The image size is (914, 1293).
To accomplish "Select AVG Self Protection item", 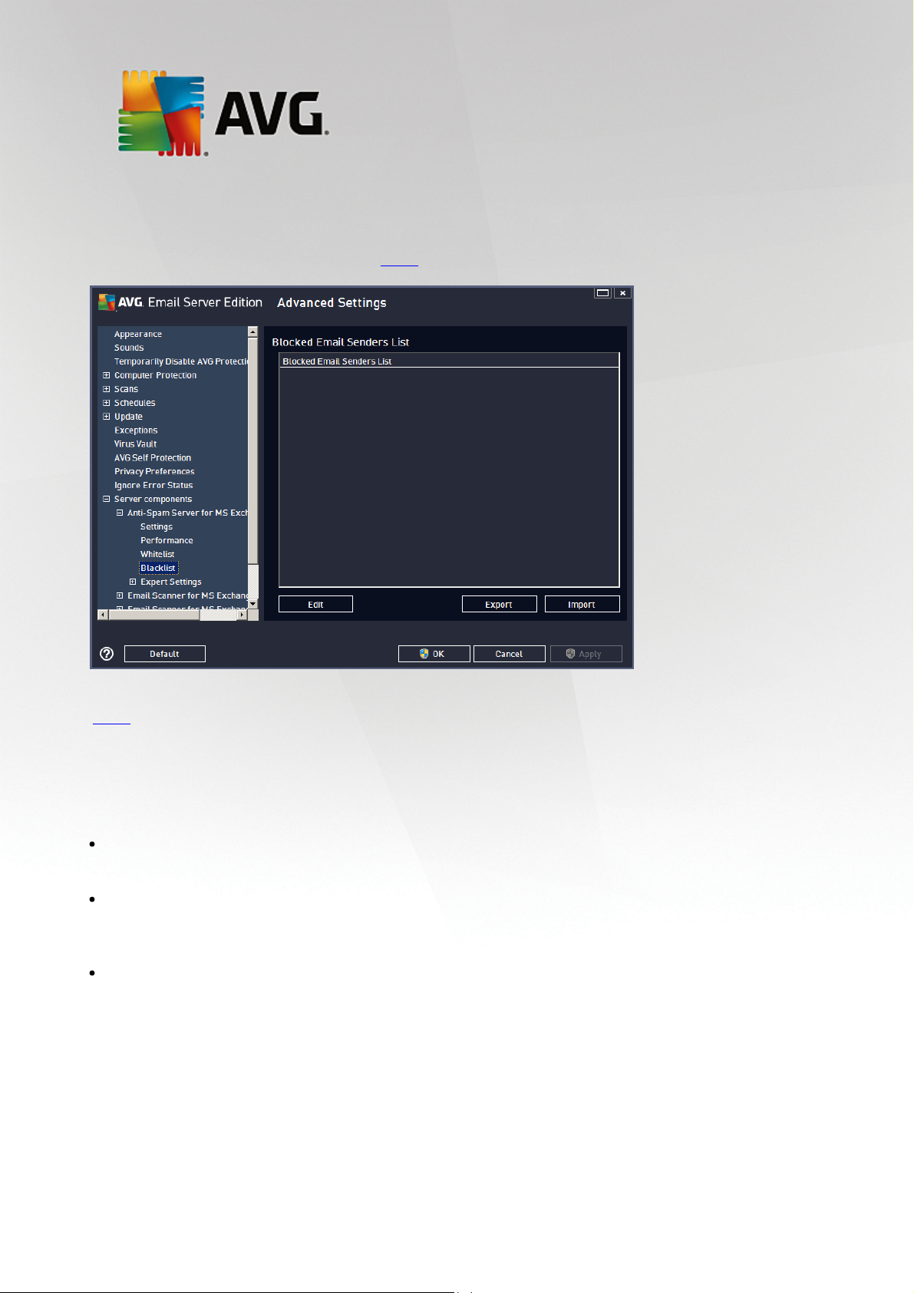I will coord(153,458).
